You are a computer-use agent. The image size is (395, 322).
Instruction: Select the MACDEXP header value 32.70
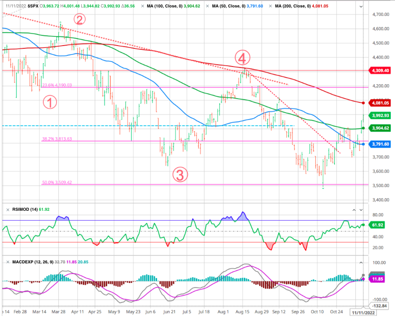60,262
